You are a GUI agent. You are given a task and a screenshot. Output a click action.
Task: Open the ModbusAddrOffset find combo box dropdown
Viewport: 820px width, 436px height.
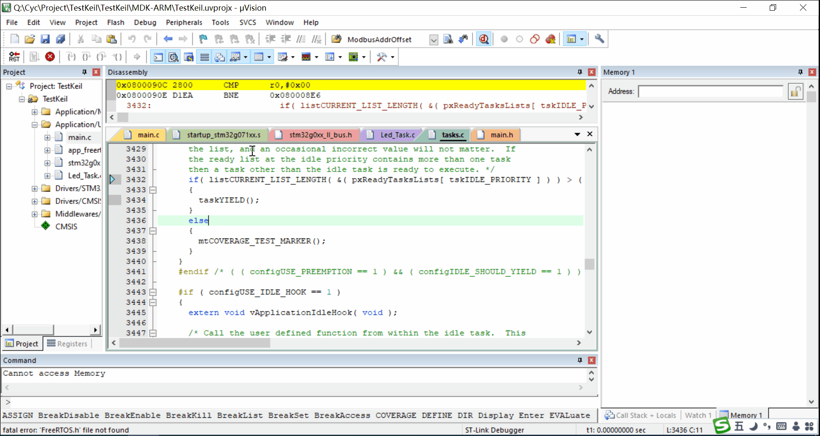tap(433, 40)
